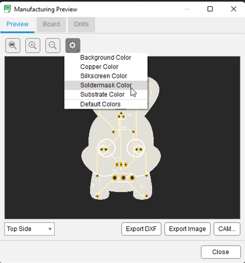245x263 pixels.
Task: Switch to the Board tab
Action: coord(51,24)
